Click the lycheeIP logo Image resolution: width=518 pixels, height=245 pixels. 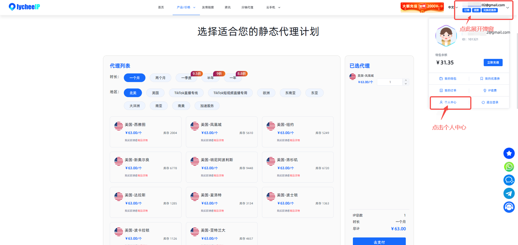(x=24, y=7)
